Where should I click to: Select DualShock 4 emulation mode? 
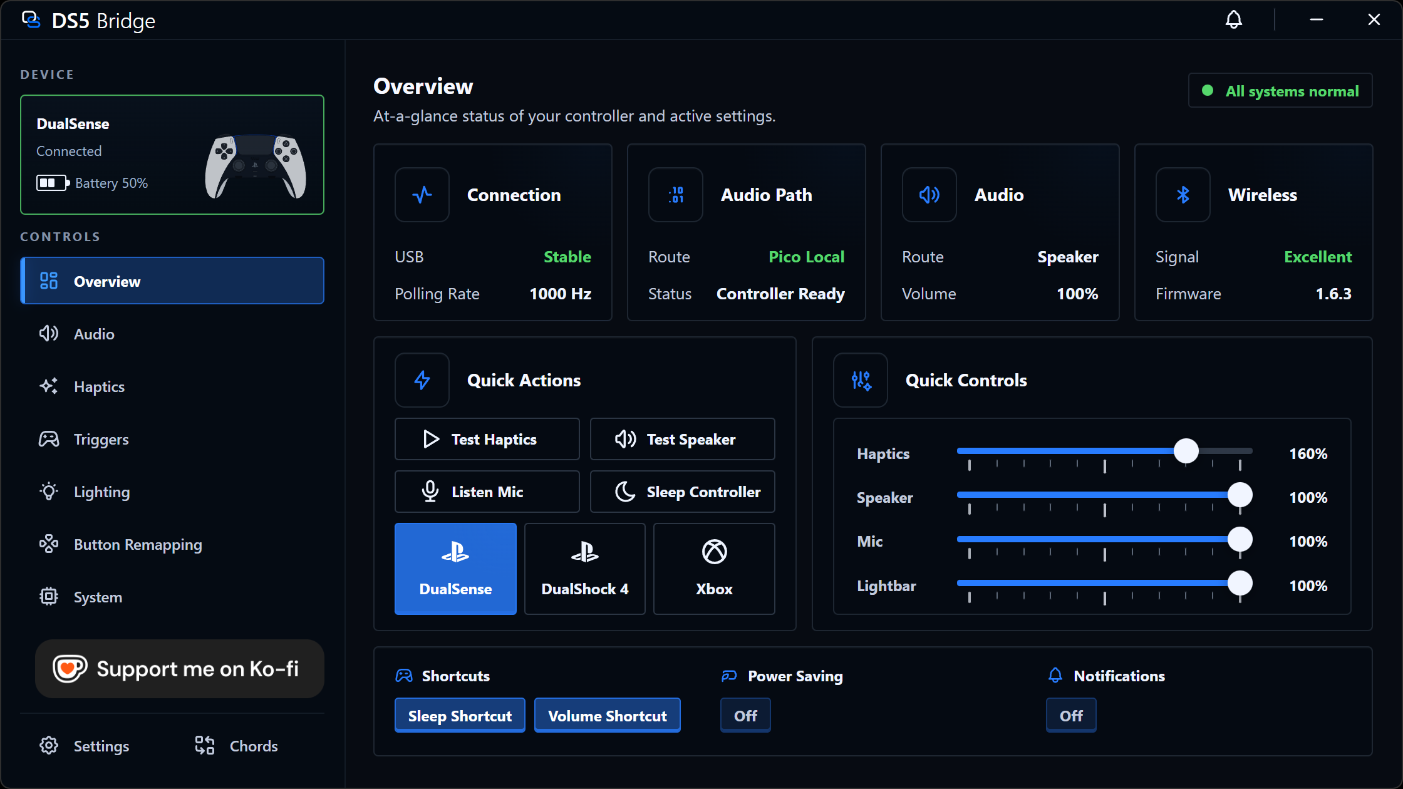[585, 569]
